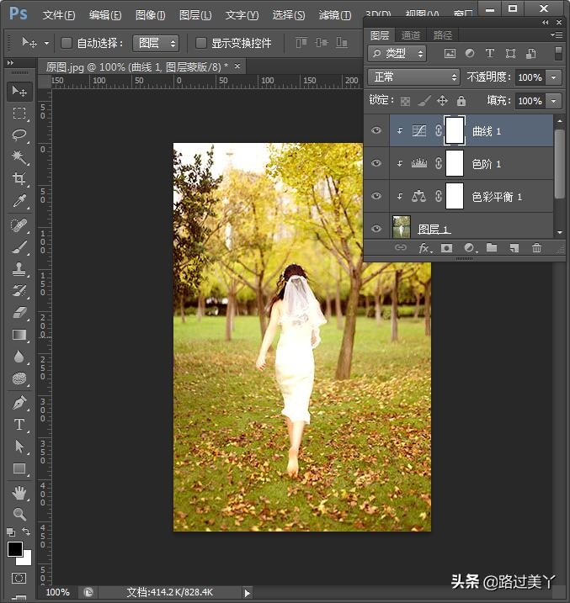Hide the 曲线 1 layer

tap(376, 130)
